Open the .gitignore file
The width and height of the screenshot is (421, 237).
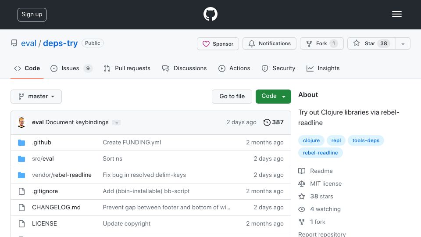click(45, 191)
